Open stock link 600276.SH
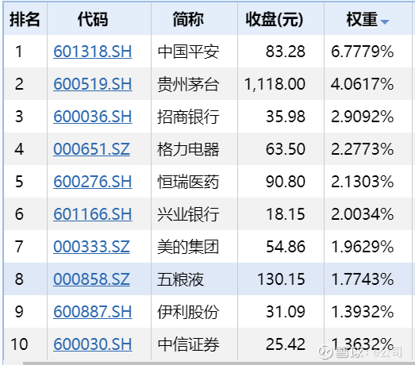 93,182
